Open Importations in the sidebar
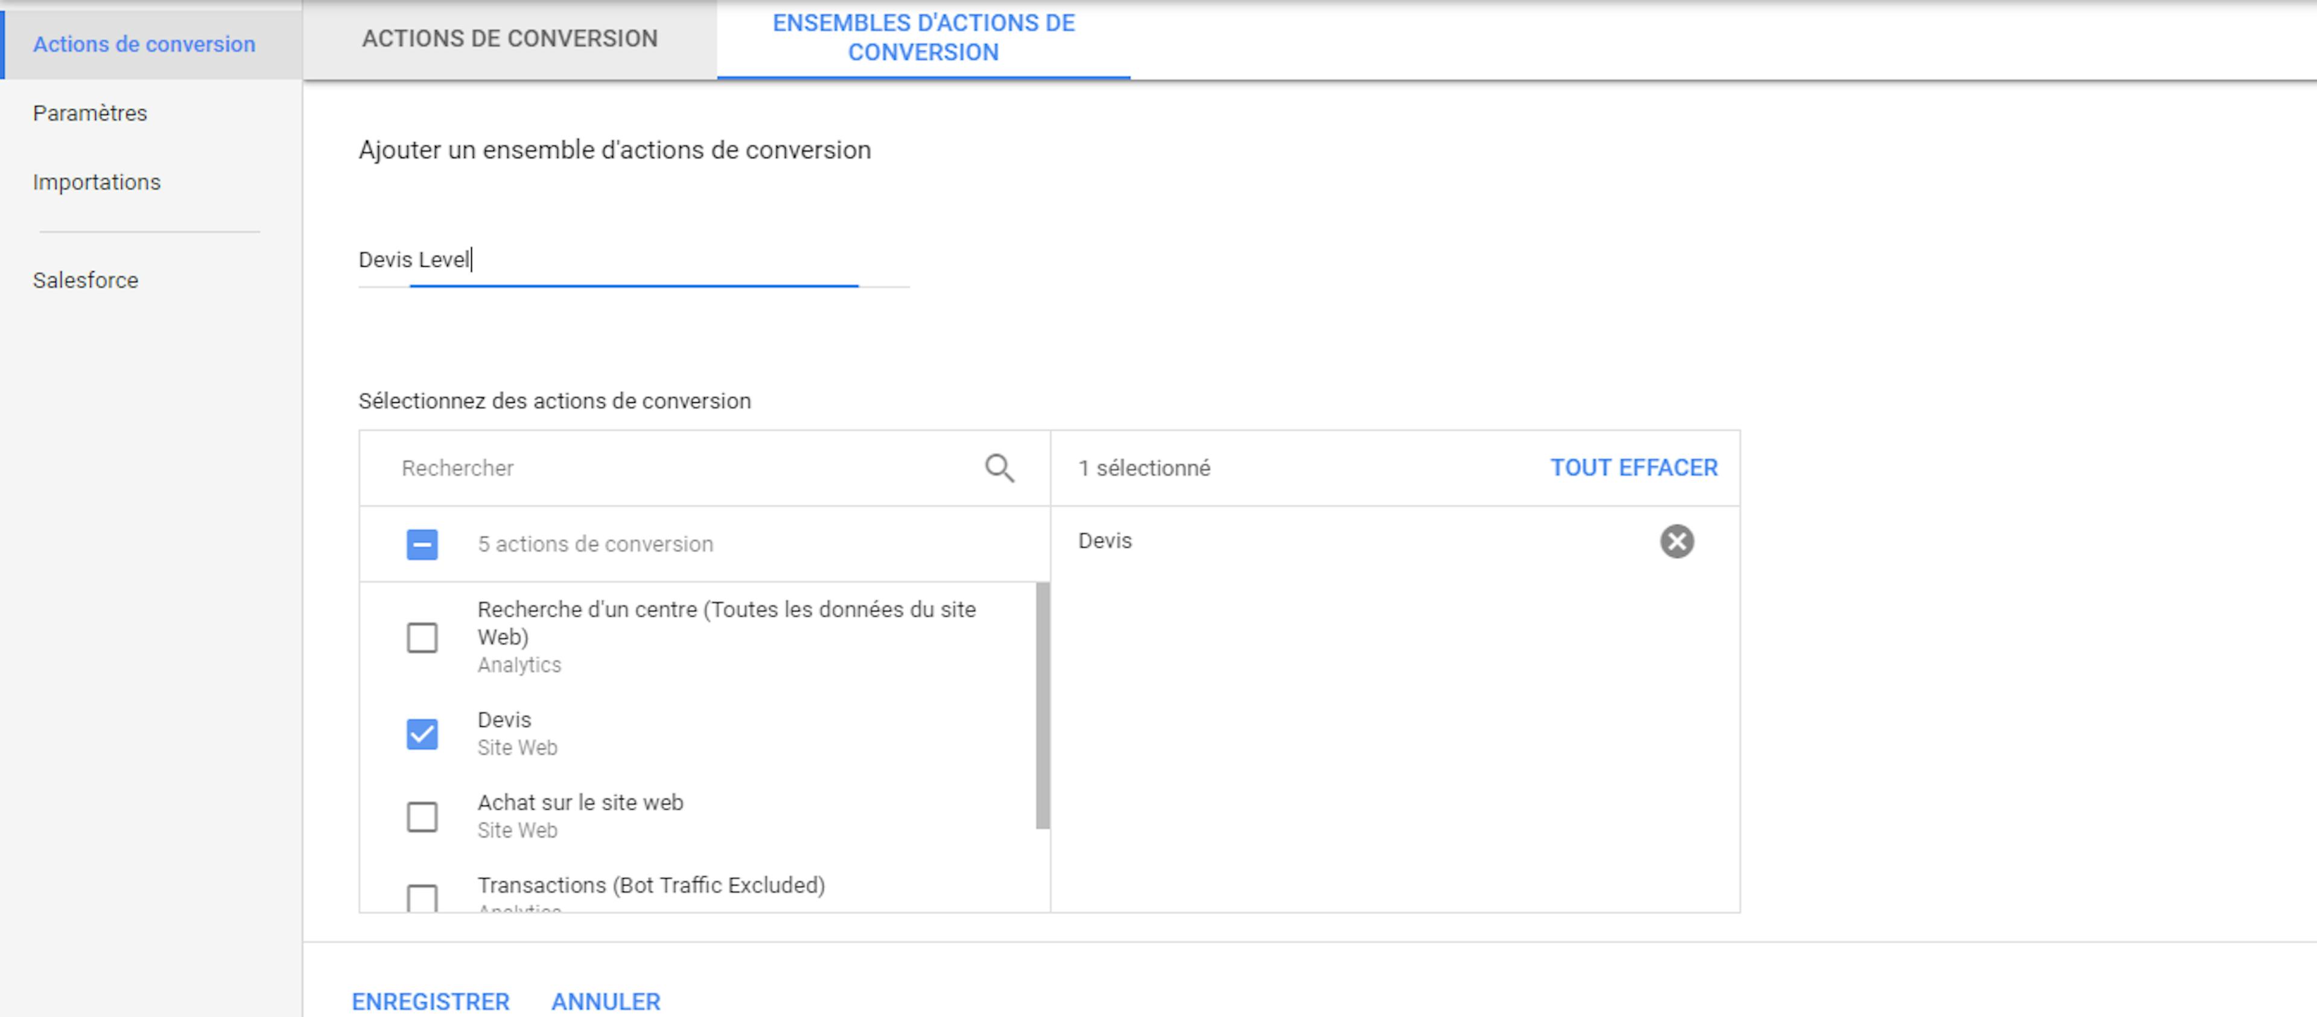 (97, 183)
